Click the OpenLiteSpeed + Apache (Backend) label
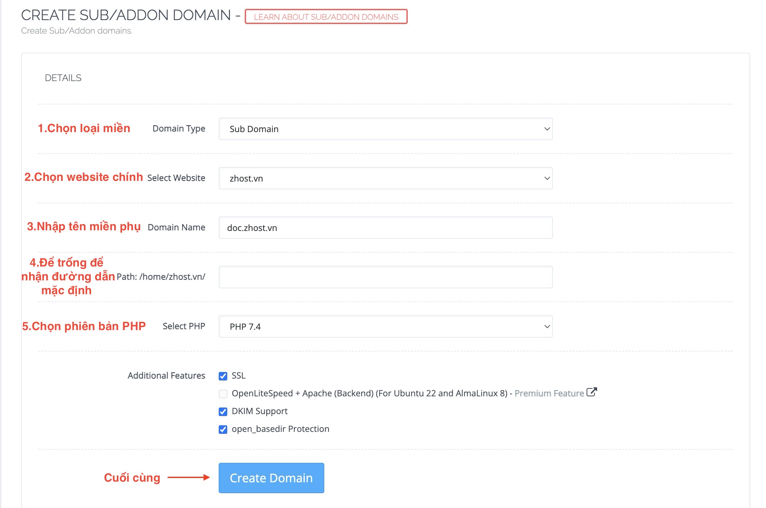766x508 pixels. pyautogui.click(x=369, y=393)
